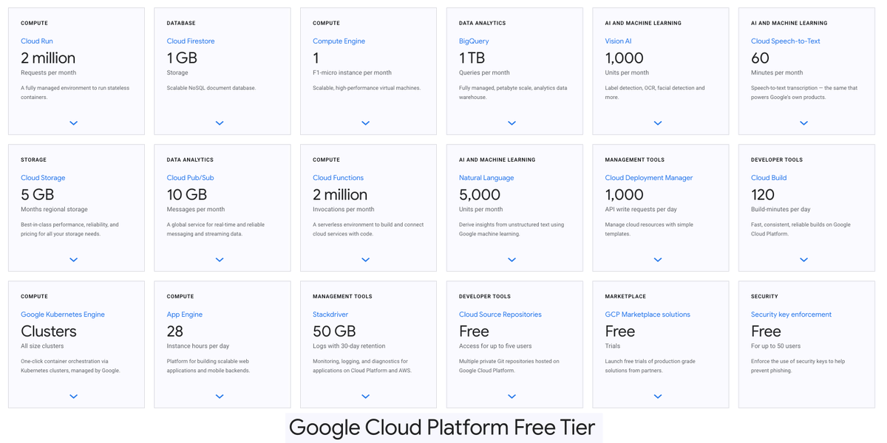
Task: Open the Cloud Firestore link
Action: tap(191, 41)
